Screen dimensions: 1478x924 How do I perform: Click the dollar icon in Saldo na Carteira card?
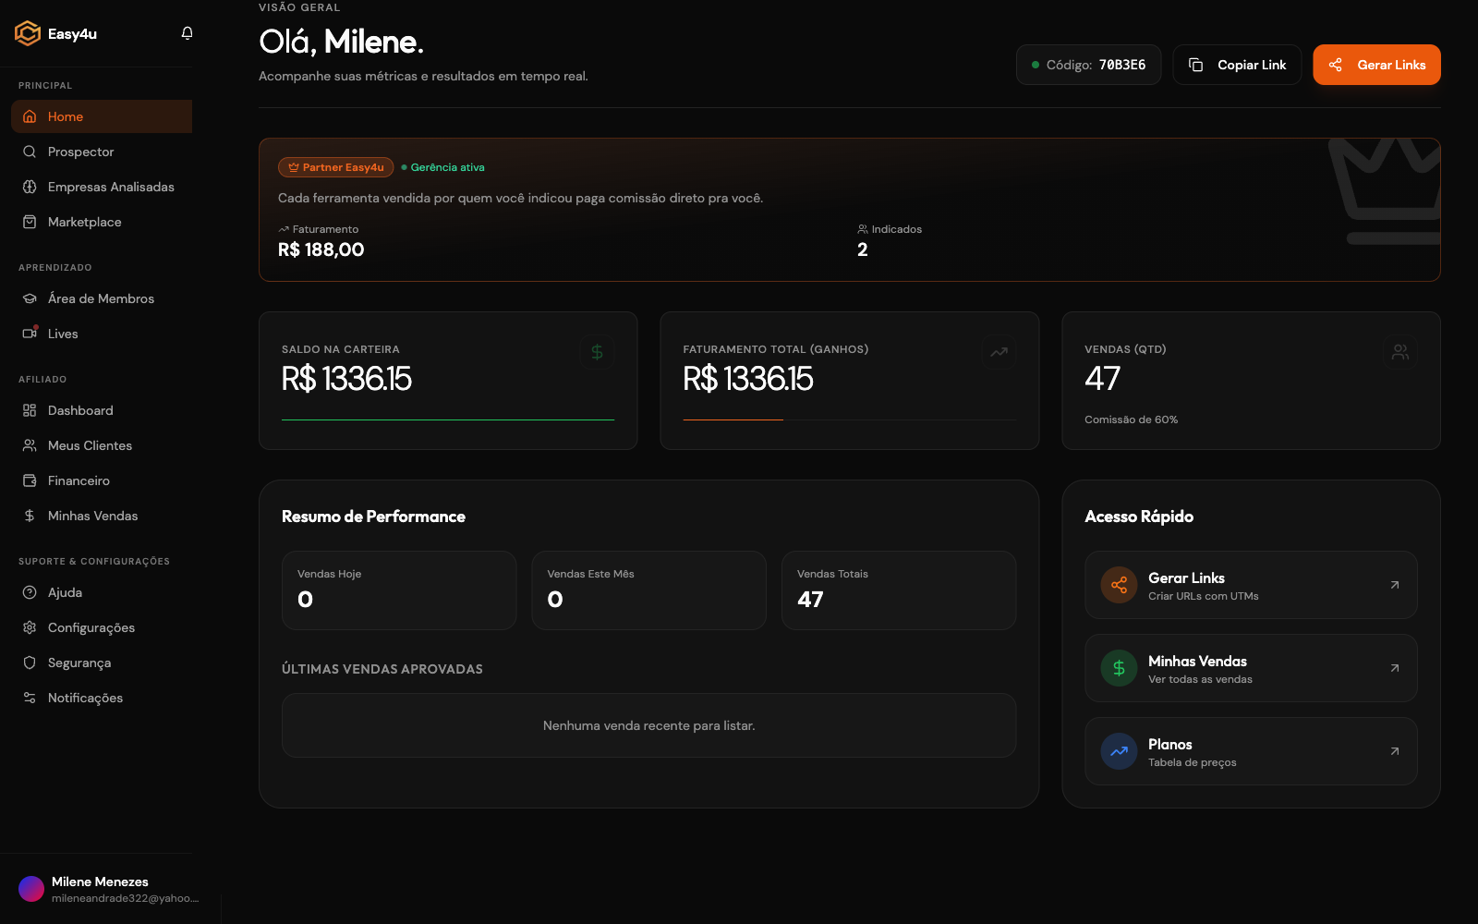(597, 352)
